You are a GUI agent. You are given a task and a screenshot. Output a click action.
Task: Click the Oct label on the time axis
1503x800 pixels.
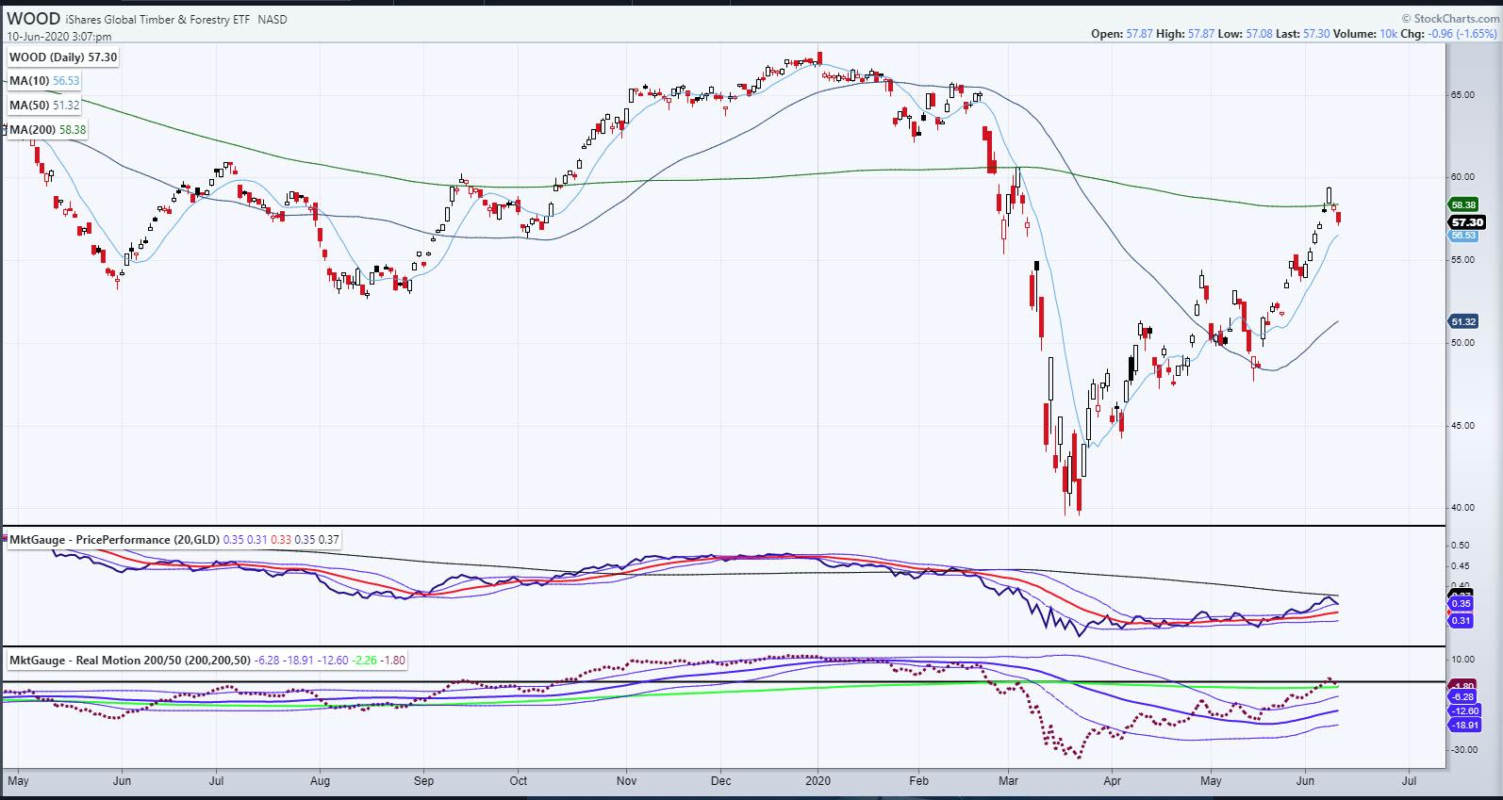(518, 781)
